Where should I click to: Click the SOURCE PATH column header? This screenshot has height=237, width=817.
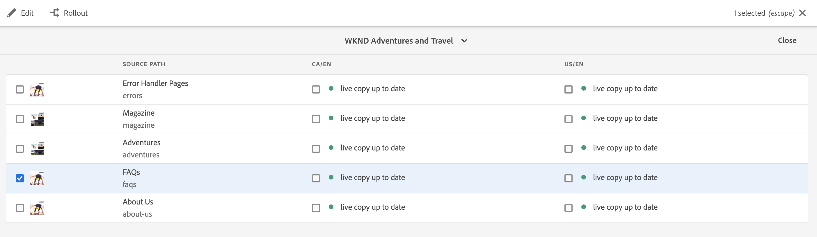point(144,64)
